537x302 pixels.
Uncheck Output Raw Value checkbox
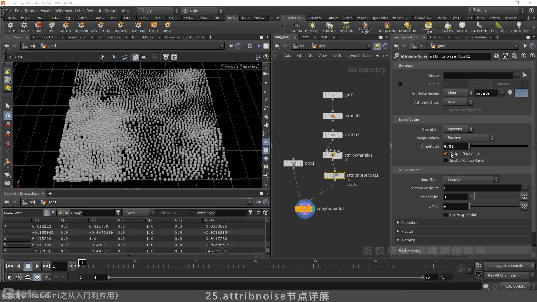click(x=445, y=154)
